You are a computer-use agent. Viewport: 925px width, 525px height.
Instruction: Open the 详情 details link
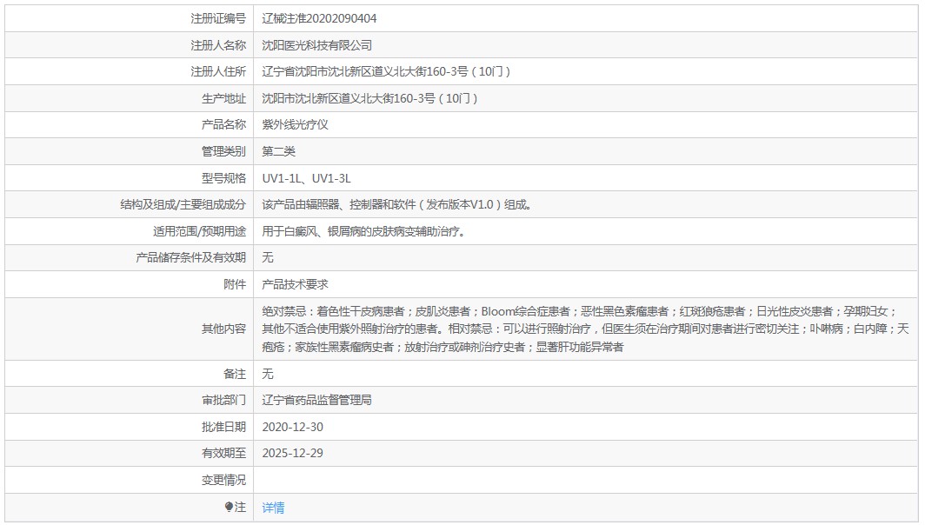coord(273,508)
